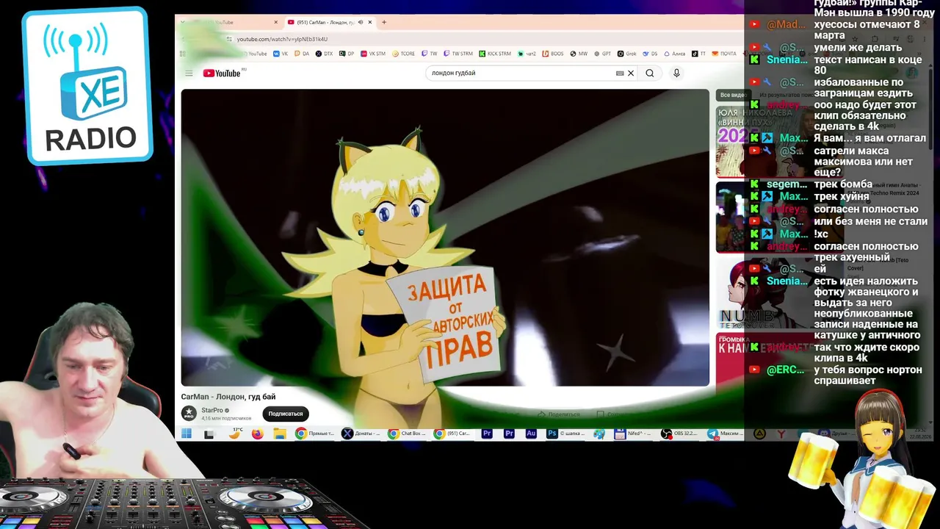
Task: Launch Firefox from the taskbar
Action: pyautogui.click(x=257, y=433)
